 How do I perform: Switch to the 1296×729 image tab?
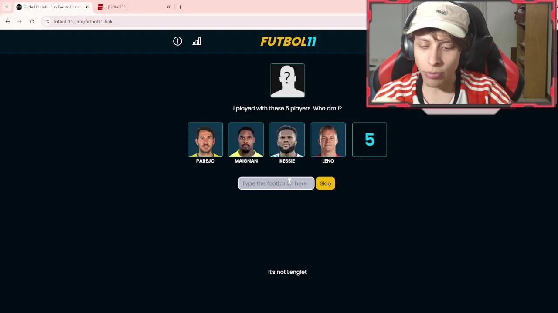click(133, 7)
